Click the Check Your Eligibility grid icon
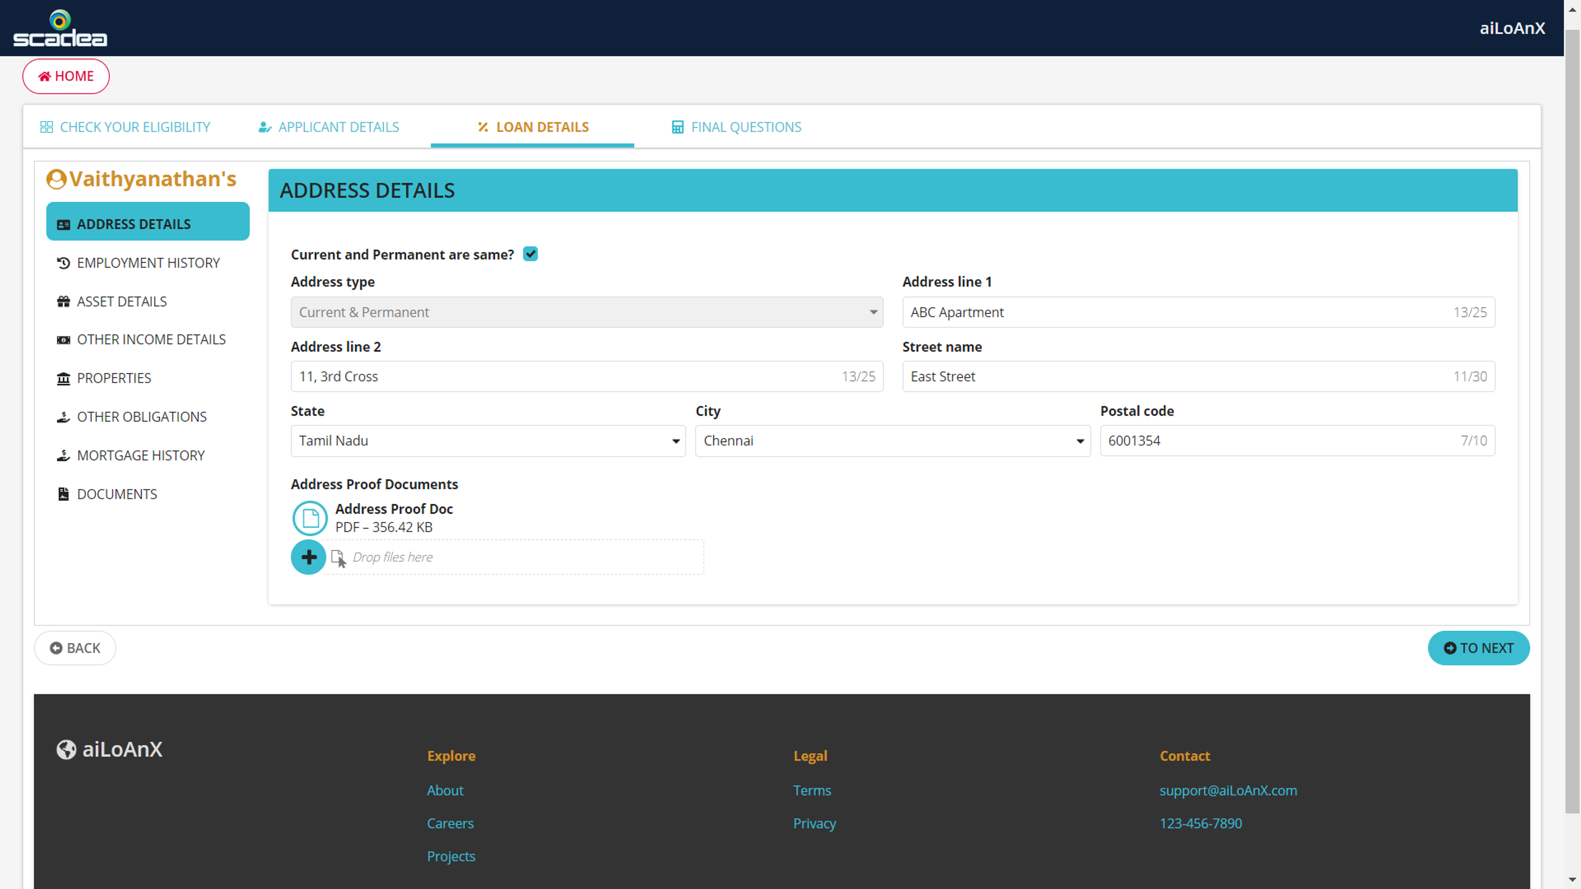 click(47, 127)
